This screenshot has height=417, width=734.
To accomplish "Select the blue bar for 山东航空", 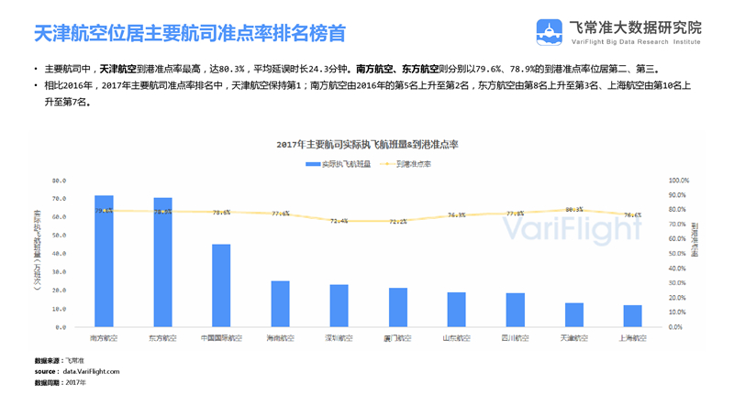I will 456,310.
